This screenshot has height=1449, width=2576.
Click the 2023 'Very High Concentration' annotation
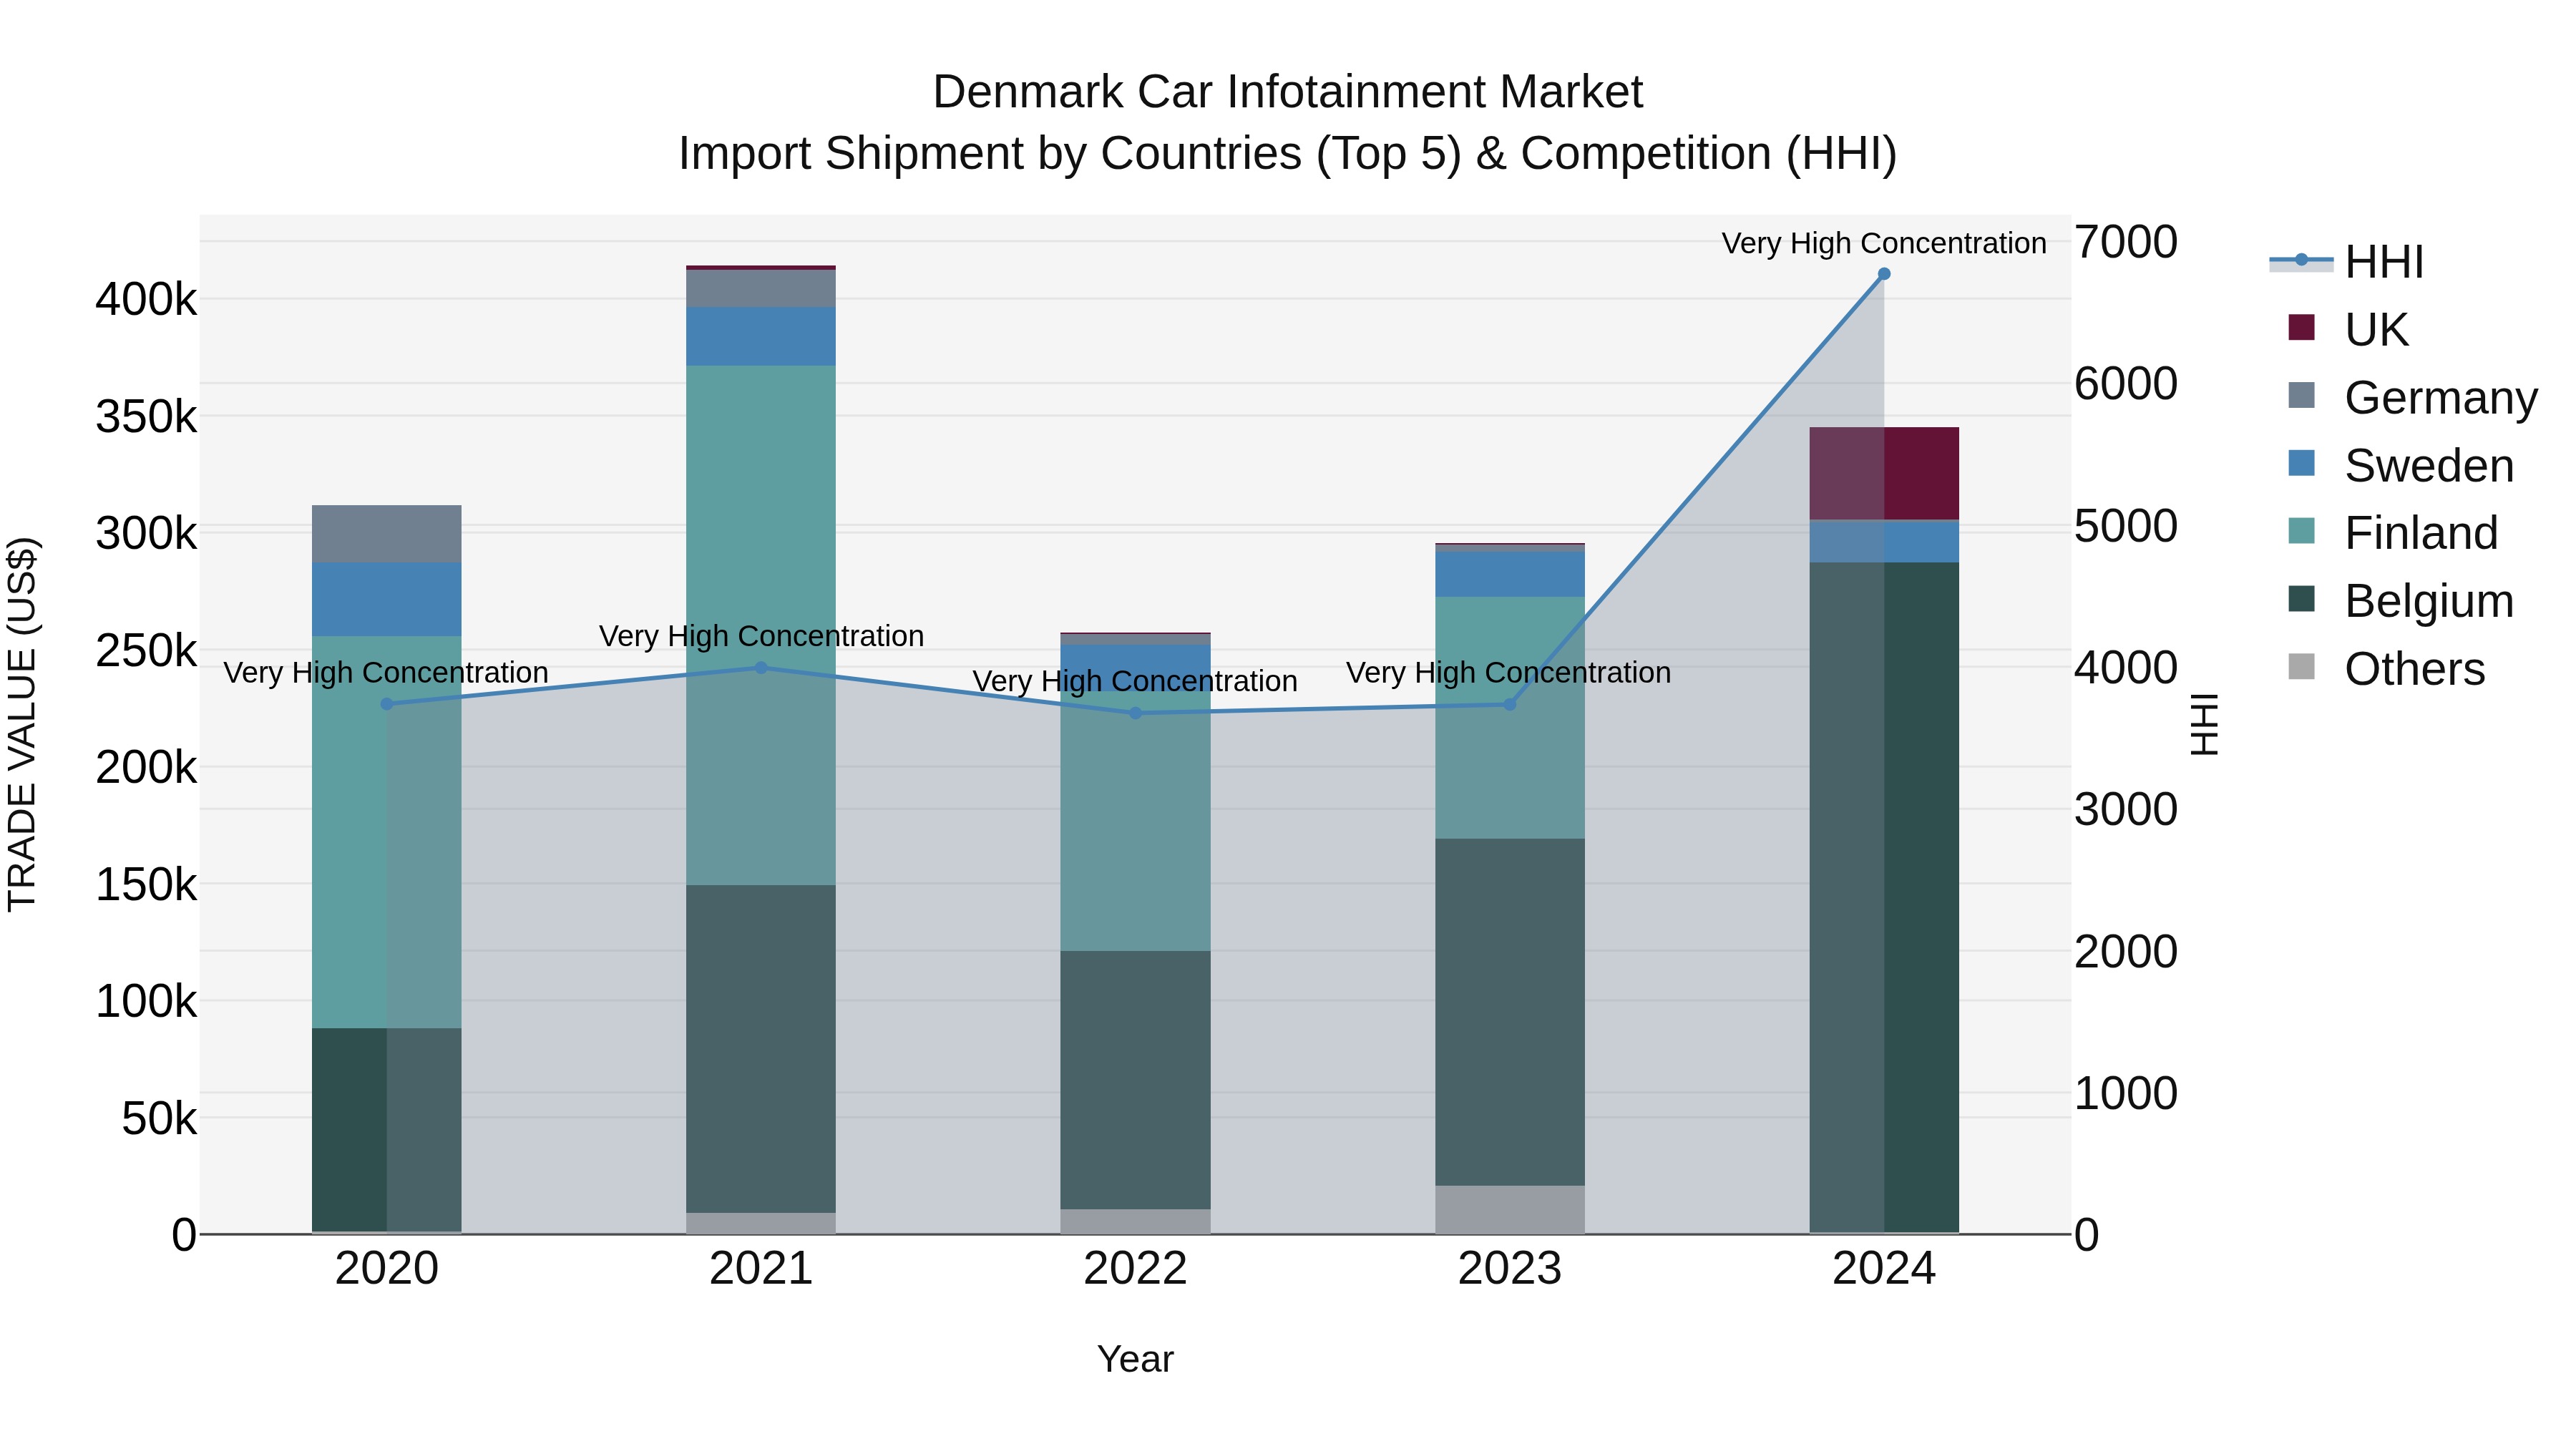1509,673
